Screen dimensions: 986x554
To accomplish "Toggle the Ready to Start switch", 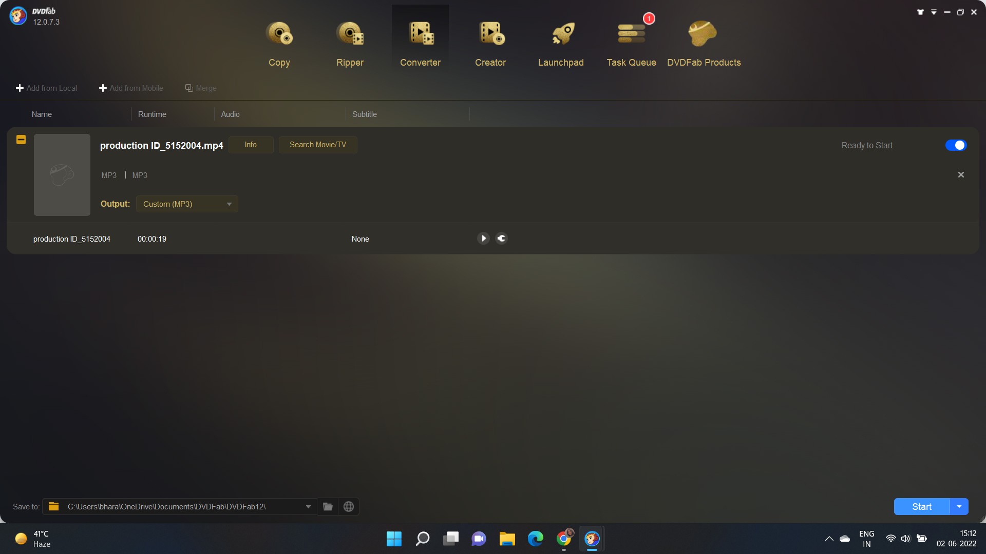I will [x=956, y=145].
